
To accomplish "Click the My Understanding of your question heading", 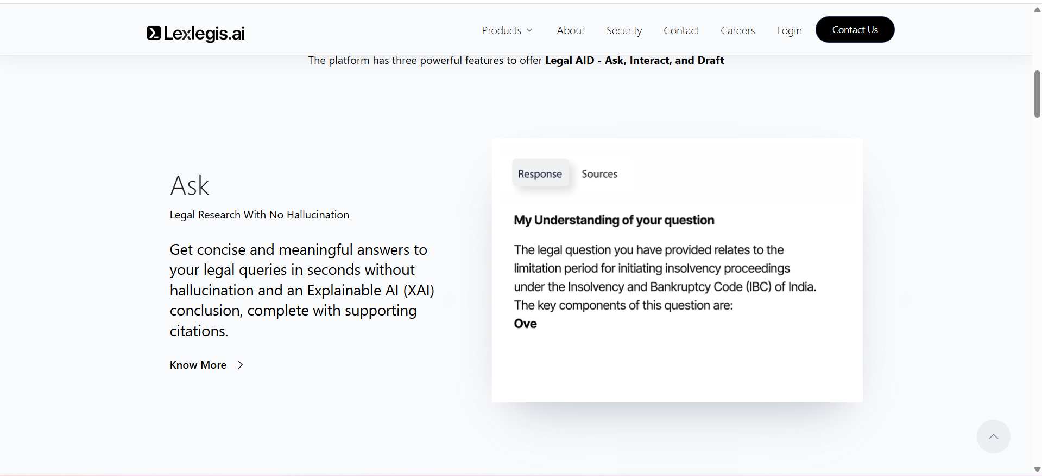I will click(614, 220).
